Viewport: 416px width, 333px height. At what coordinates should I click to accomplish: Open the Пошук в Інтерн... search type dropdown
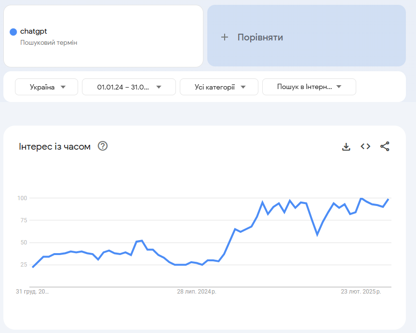(x=309, y=87)
